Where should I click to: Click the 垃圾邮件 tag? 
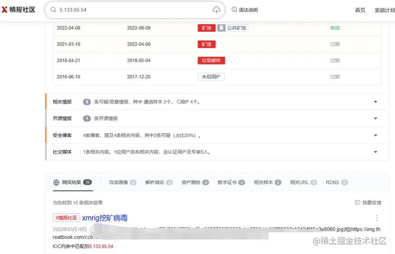(211, 60)
